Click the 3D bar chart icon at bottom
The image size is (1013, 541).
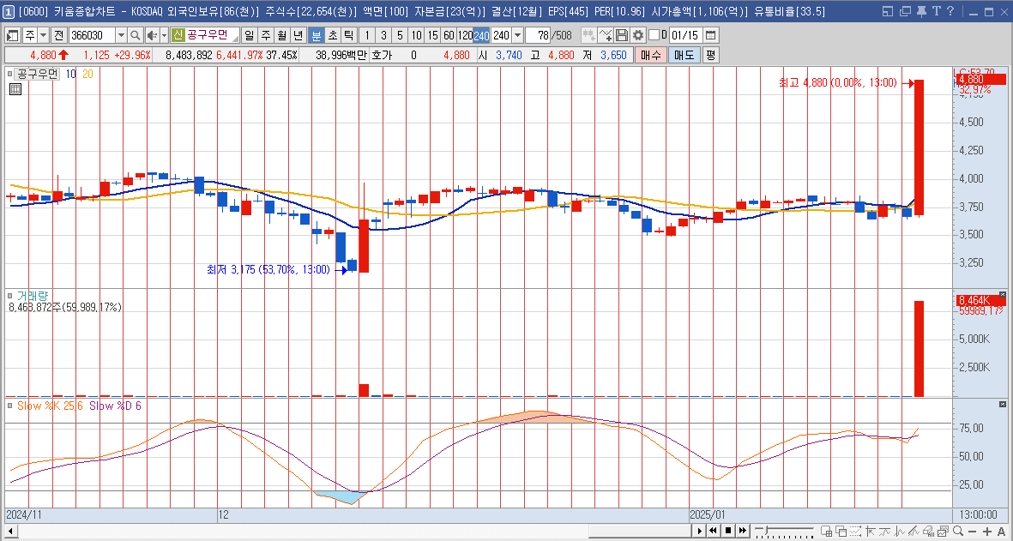coord(928,531)
